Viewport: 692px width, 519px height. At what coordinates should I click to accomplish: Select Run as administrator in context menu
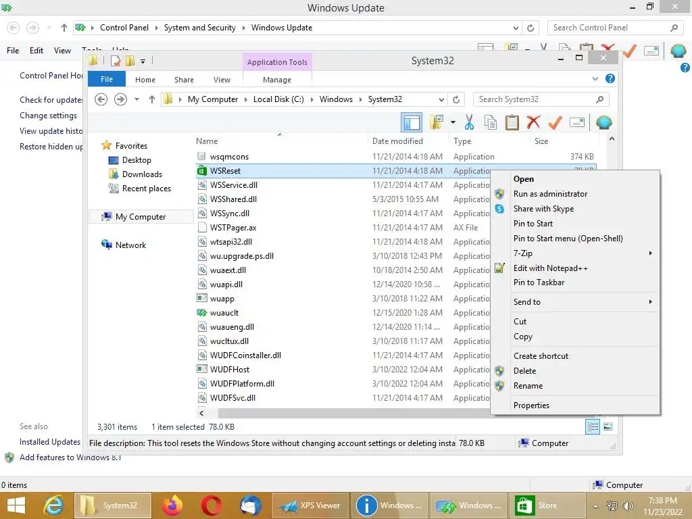[x=550, y=194]
